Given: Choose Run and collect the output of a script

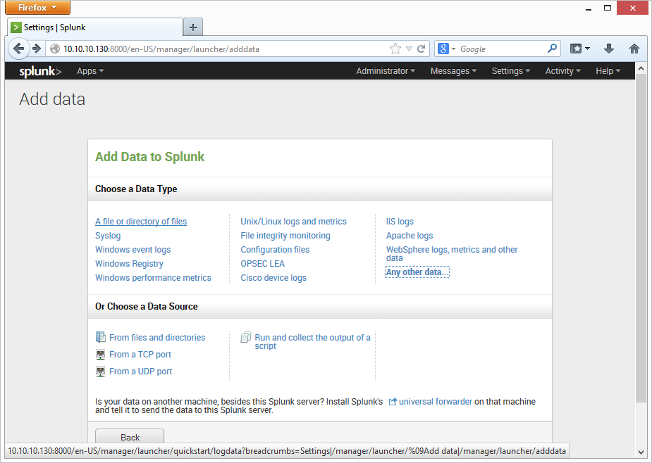Looking at the screenshot, I should pyautogui.click(x=312, y=341).
